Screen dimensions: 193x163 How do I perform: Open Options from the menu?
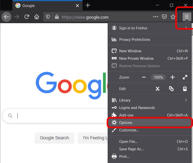[150, 123]
